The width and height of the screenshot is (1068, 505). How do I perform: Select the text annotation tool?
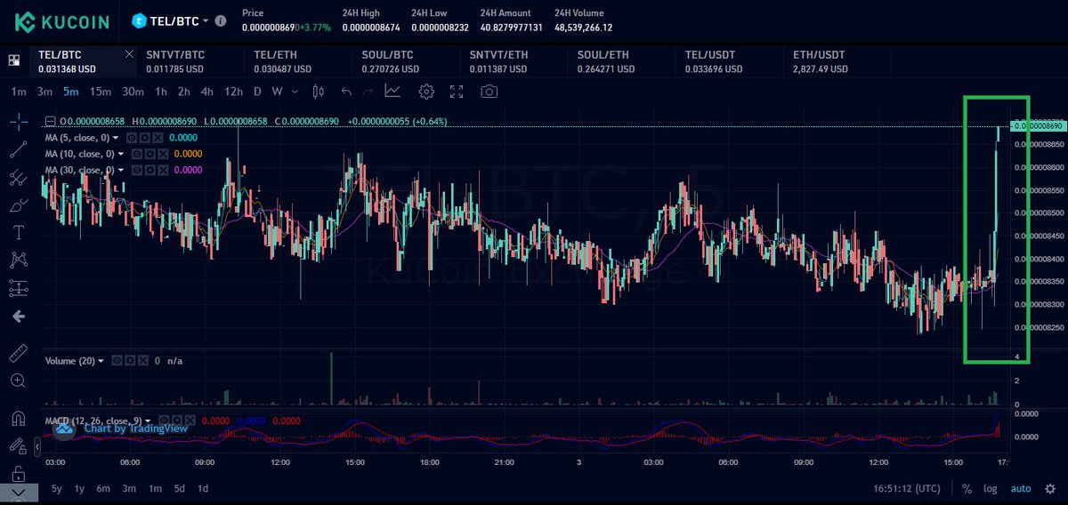(18, 232)
